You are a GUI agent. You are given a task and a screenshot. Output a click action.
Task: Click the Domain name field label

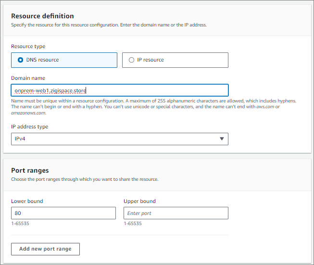point(28,78)
